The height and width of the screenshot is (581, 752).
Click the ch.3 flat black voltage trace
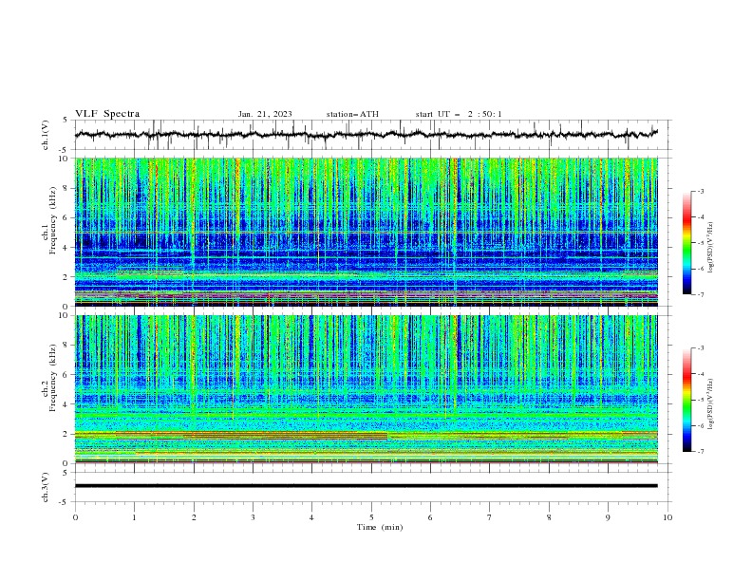pos(366,486)
